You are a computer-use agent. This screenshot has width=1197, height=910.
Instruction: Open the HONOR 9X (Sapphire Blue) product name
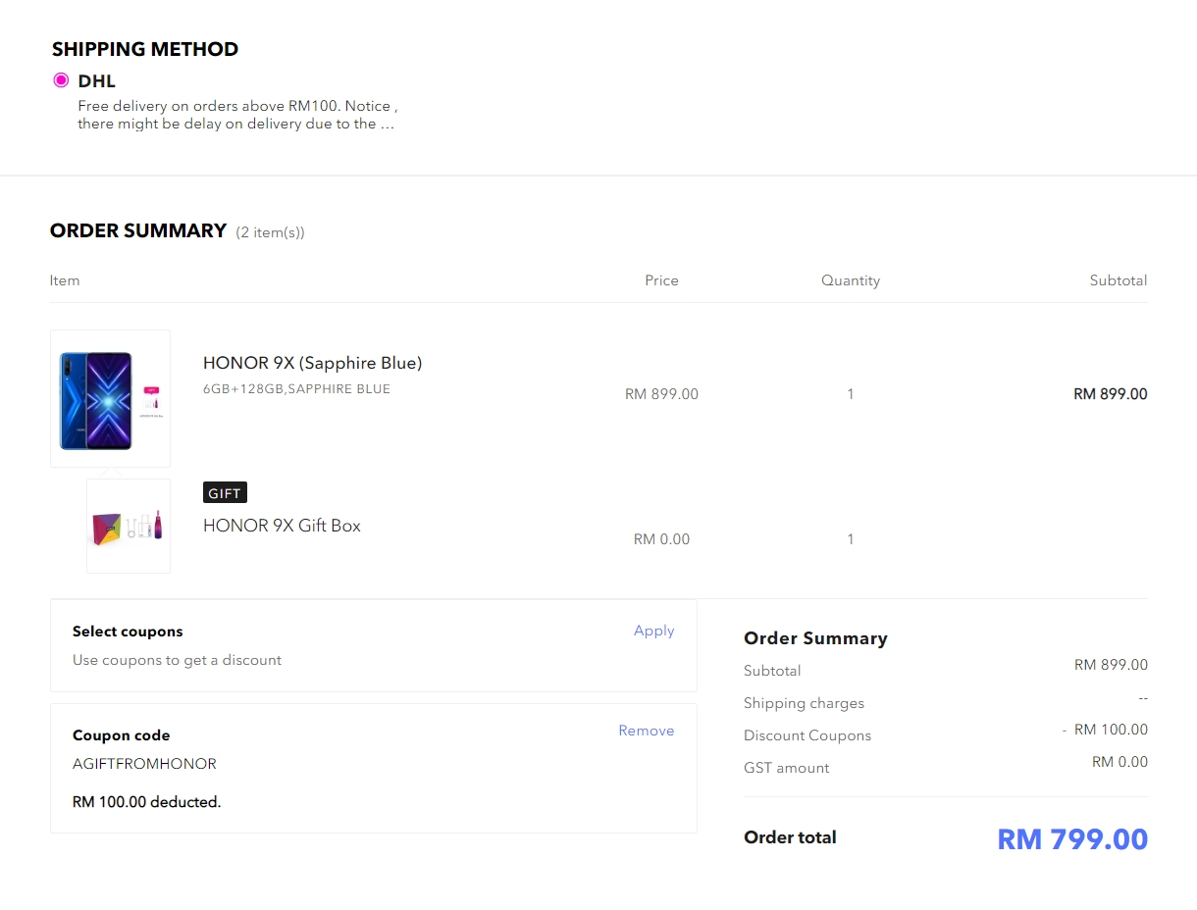pyautogui.click(x=312, y=363)
